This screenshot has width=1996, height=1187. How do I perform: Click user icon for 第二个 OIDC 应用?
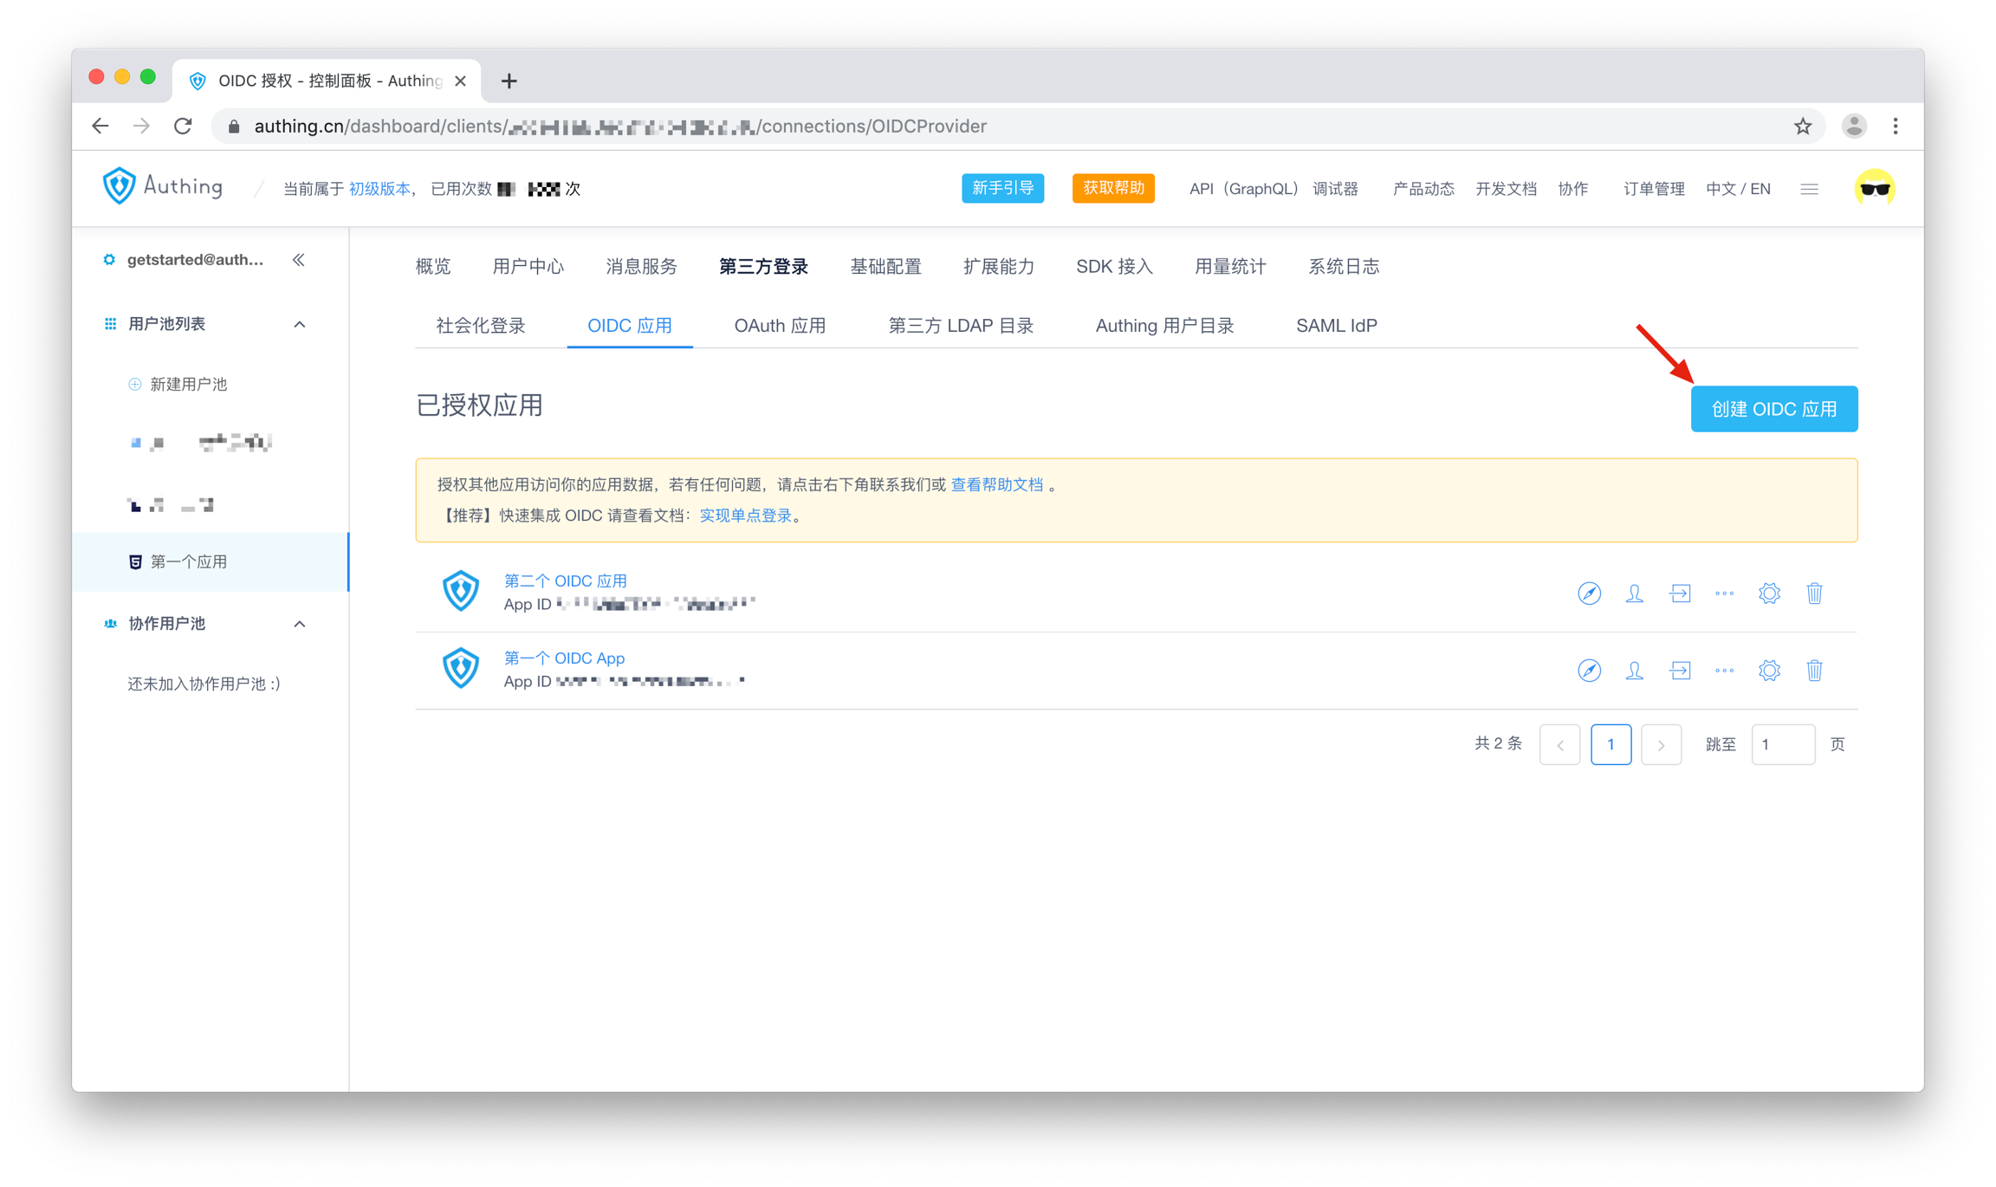(1634, 593)
